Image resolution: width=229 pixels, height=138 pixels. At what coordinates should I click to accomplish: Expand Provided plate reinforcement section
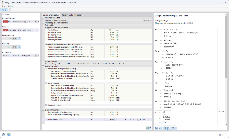tap(43, 23)
